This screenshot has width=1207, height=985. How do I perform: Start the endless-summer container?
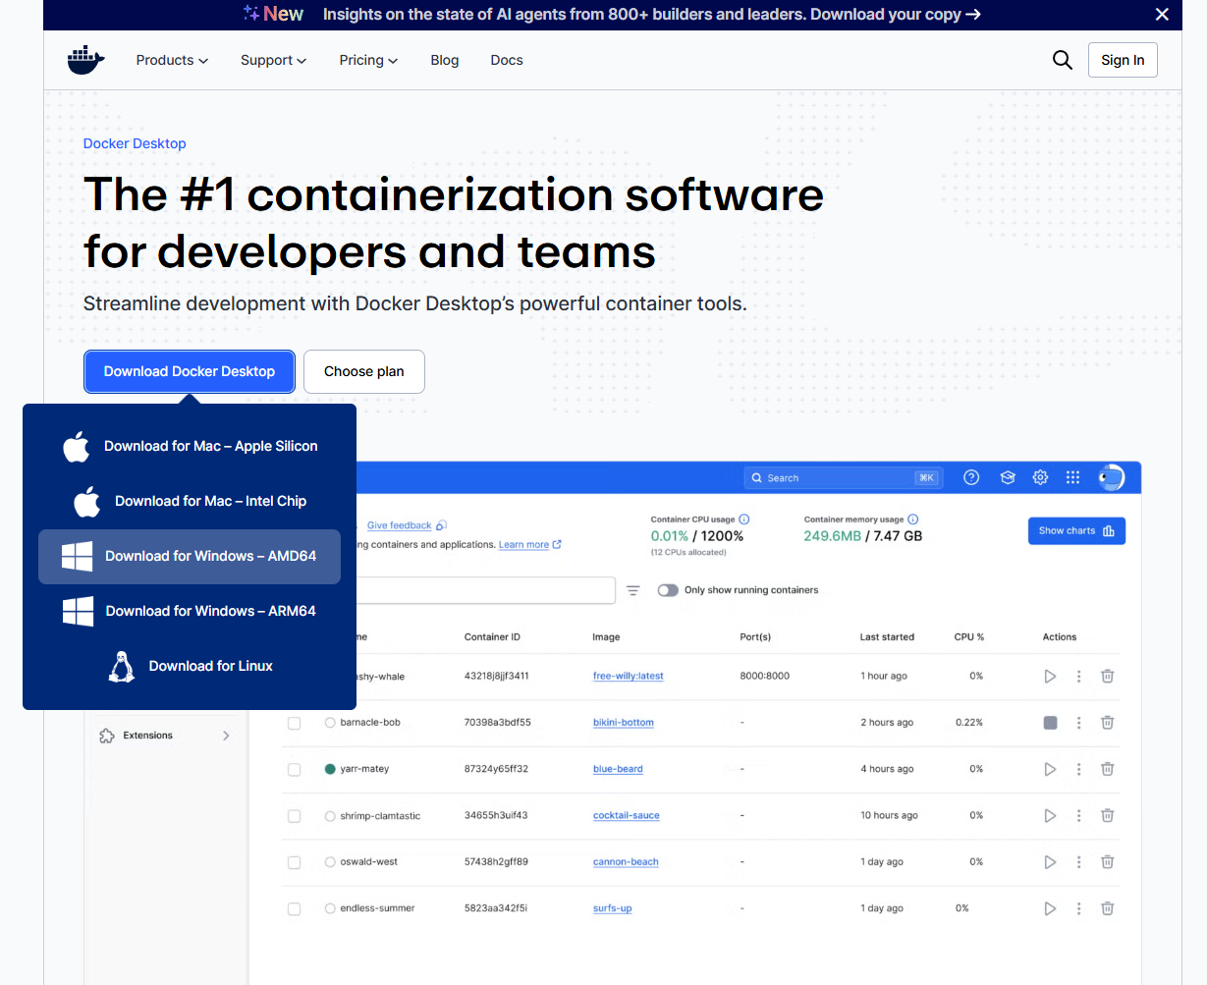(1050, 908)
